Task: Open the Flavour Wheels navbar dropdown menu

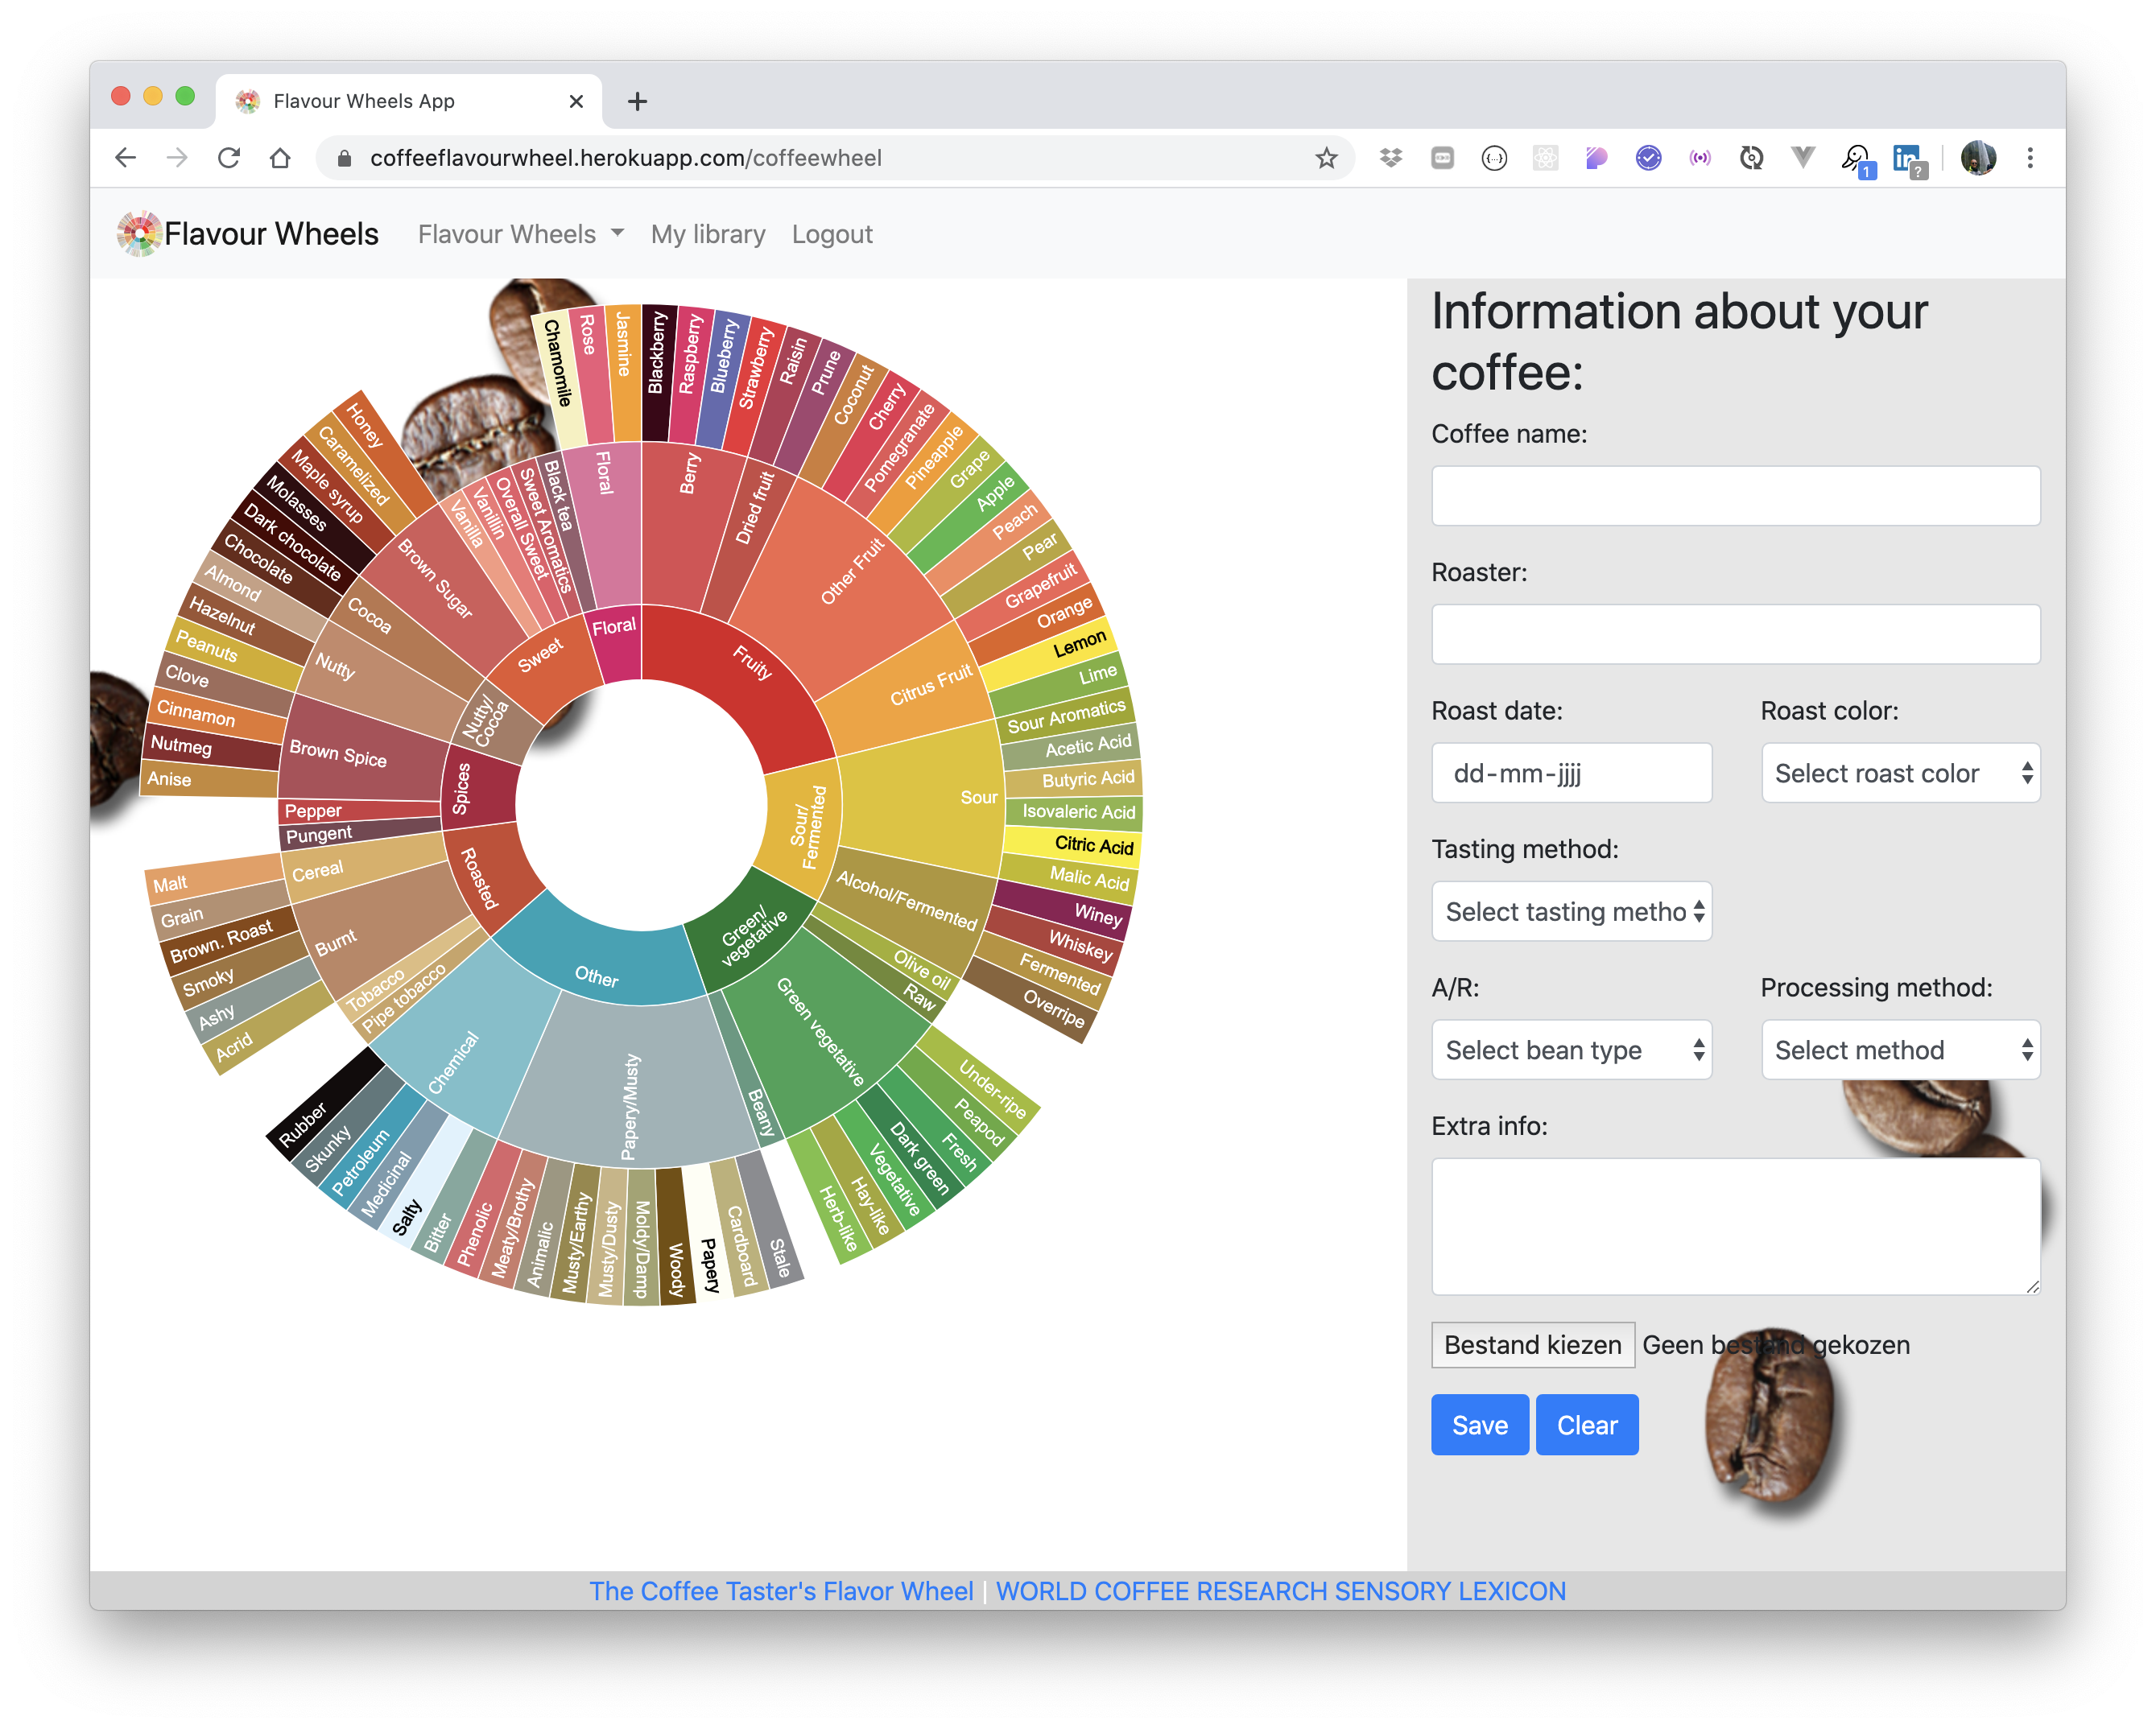Action: tap(520, 234)
